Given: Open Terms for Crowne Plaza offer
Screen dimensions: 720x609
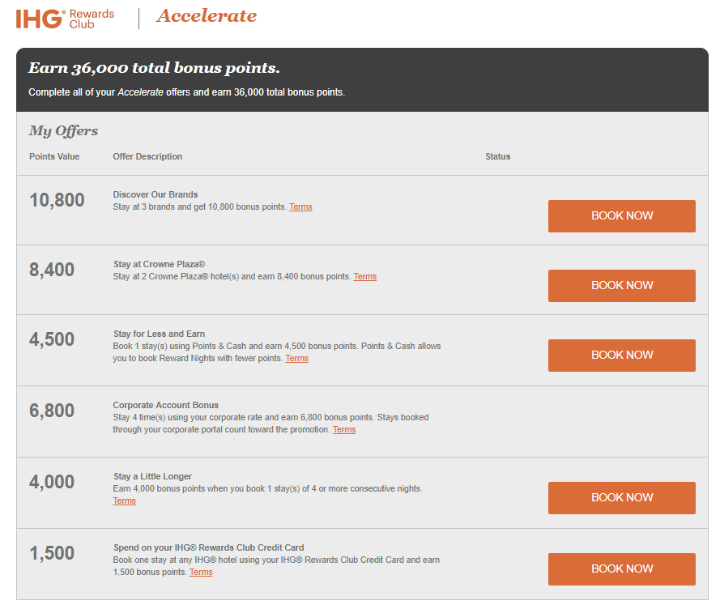Looking at the screenshot, I should point(365,277).
